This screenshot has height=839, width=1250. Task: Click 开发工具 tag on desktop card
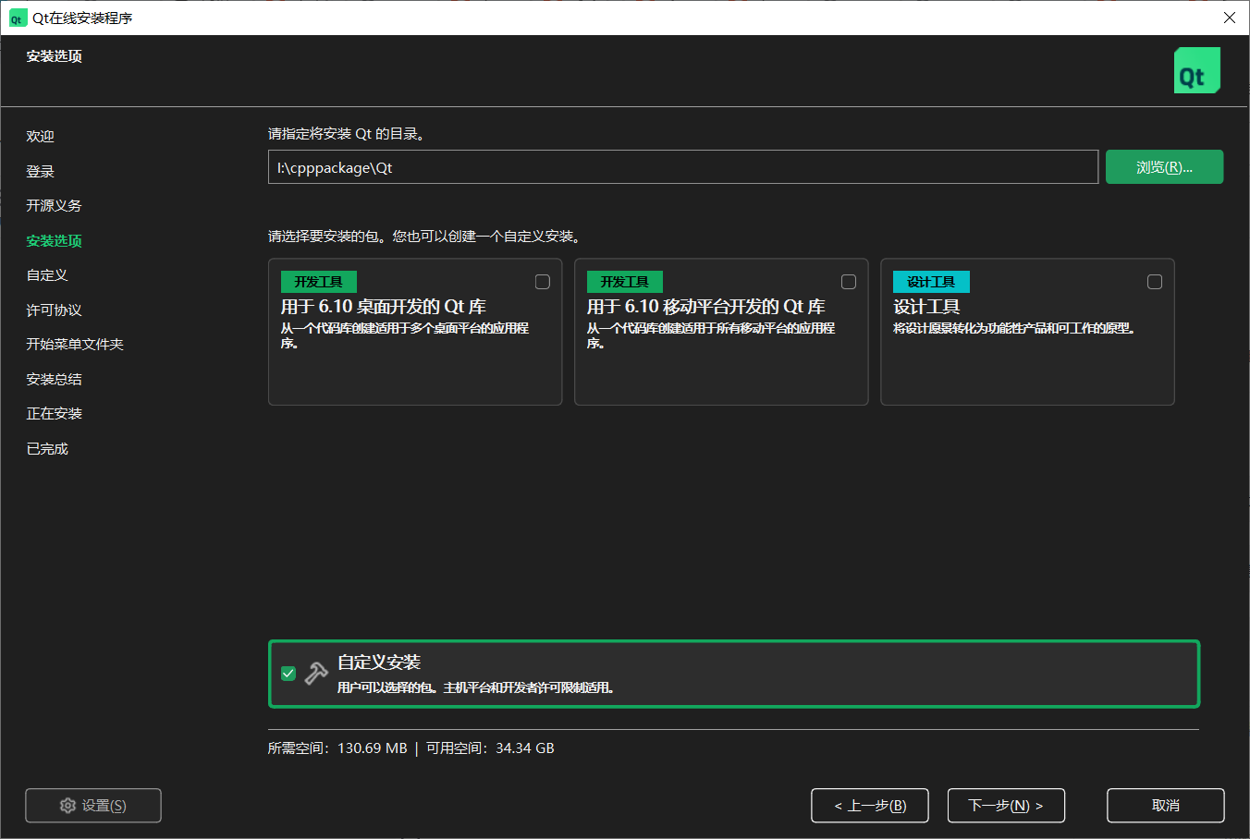pyautogui.click(x=319, y=282)
